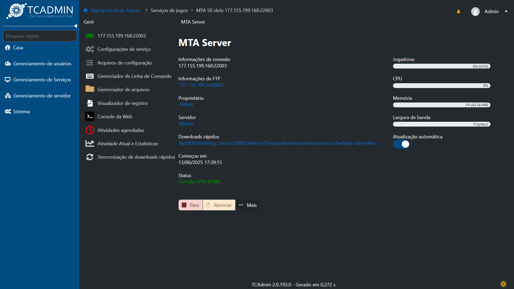514x289 pixels.
Task: Open Sincronização de downloads rápidos
Action: [136, 157]
